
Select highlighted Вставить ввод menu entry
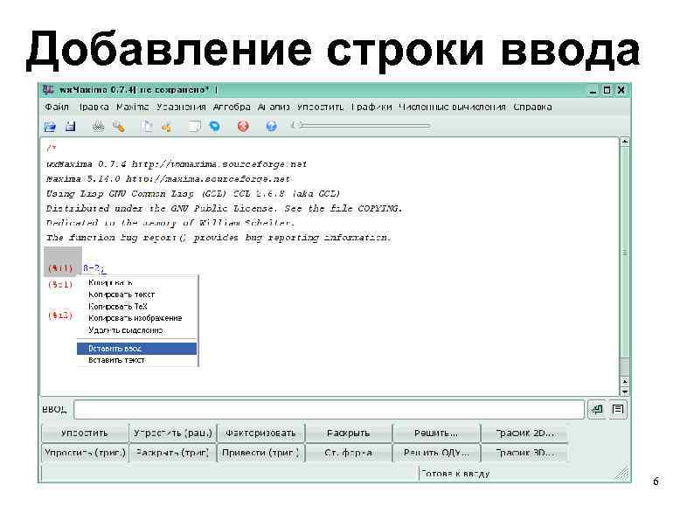tap(136, 349)
